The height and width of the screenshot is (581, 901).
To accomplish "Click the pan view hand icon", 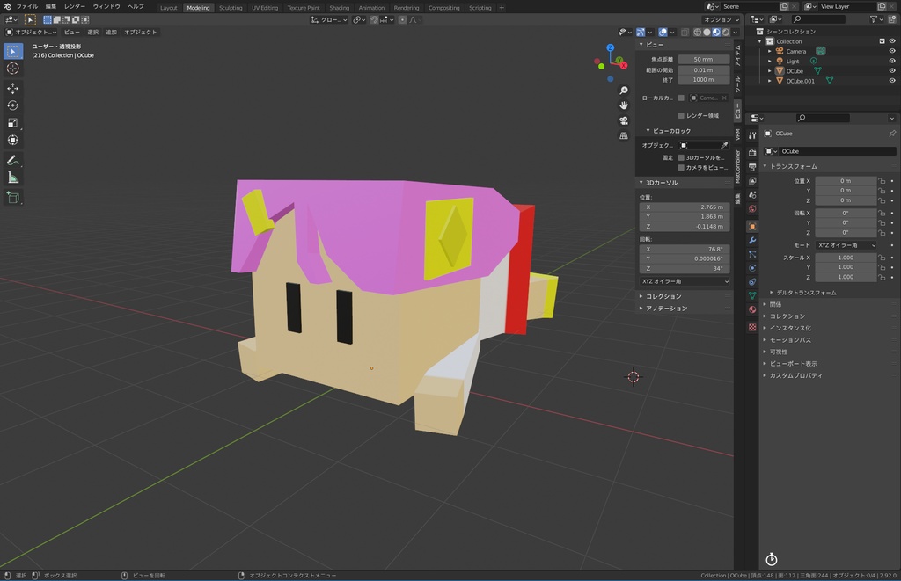I will (624, 105).
